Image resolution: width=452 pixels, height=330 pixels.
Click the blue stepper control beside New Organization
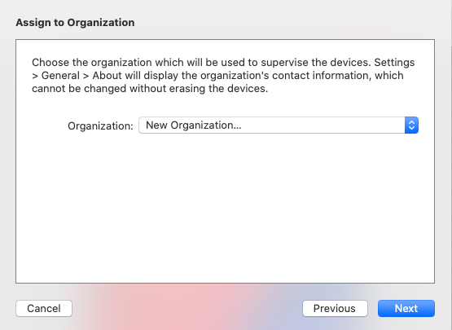coord(411,125)
